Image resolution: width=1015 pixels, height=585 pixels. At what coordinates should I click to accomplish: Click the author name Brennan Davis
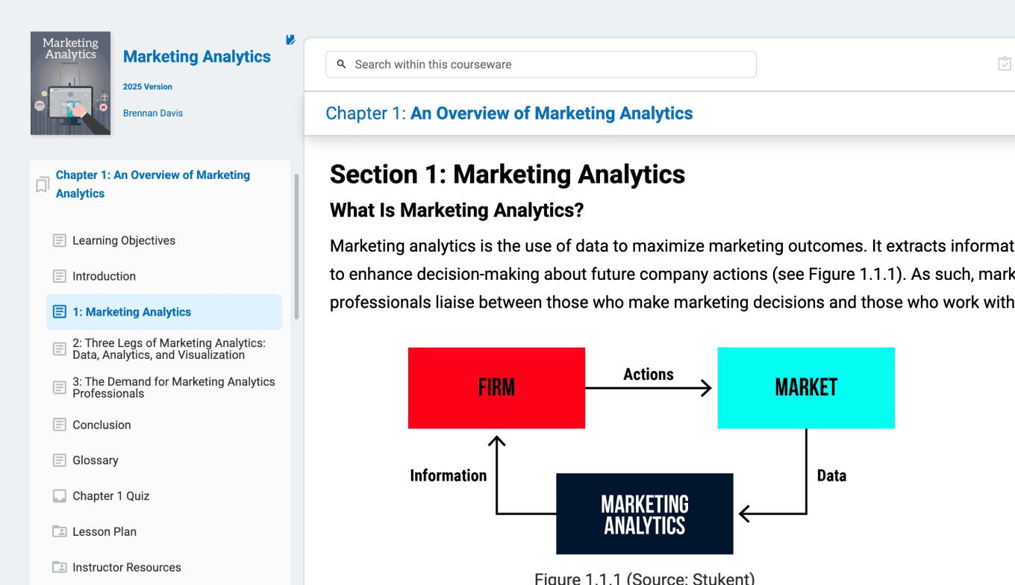(153, 113)
